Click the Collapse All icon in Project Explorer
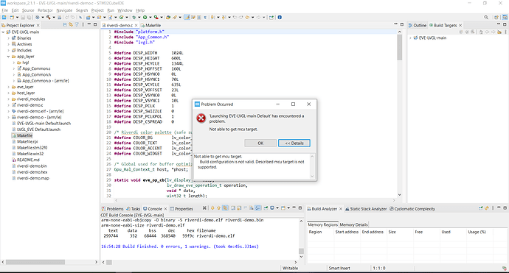 click(x=65, y=24)
